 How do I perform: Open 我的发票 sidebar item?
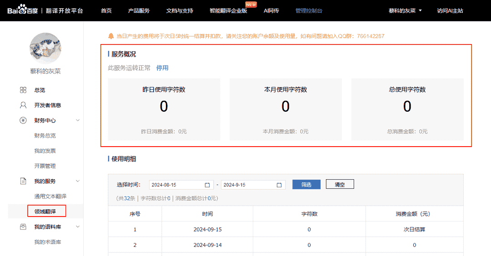[45, 151]
